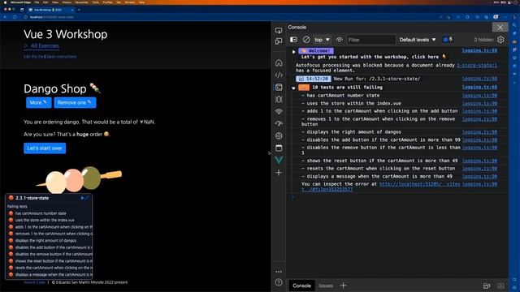The width and height of the screenshot is (520, 292).
Task: Open the Source Code footer link
Action: click(34, 282)
